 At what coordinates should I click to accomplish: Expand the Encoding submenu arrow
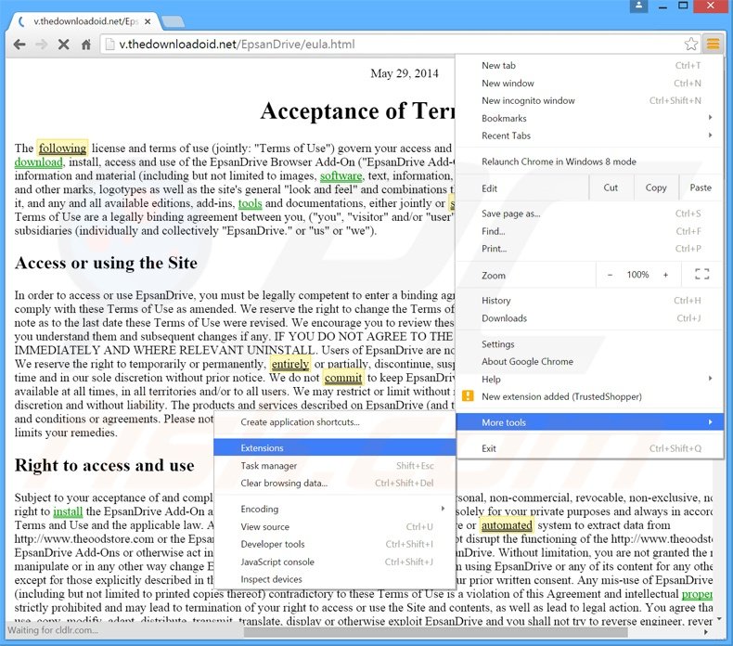[x=443, y=509]
